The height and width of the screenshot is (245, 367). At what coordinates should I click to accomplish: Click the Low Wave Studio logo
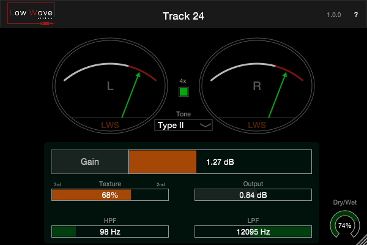[x=31, y=13]
